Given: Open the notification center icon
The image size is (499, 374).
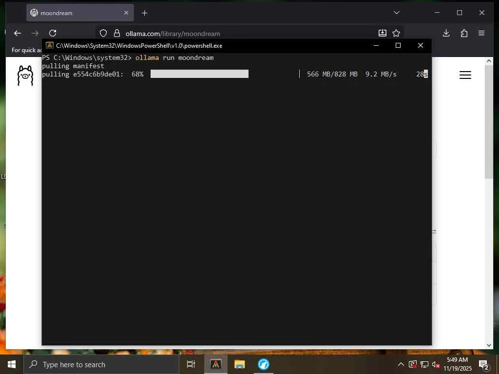Looking at the screenshot, I should click(x=484, y=365).
